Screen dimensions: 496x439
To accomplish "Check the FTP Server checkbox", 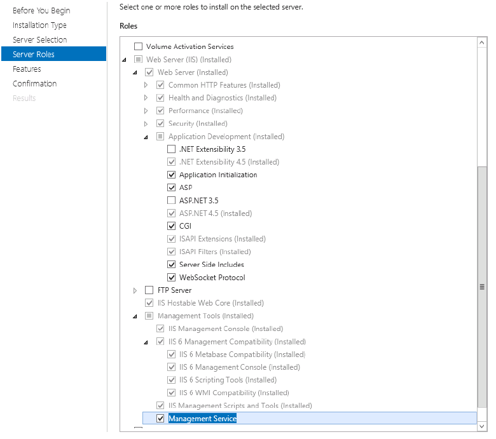I will coord(149,290).
